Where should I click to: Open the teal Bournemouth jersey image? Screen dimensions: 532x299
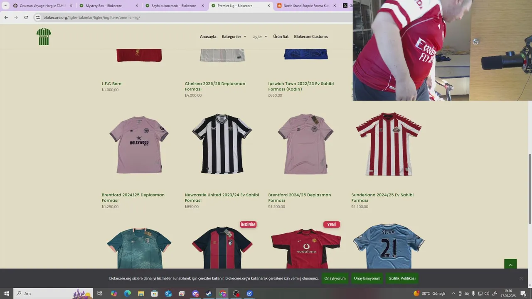tap(139, 248)
